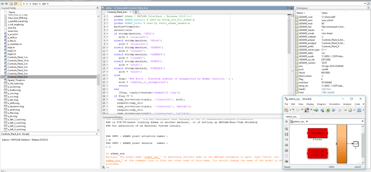Open Simulink Code menu
The width and height of the screenshot is (371, 172).
tap(357, 104)
